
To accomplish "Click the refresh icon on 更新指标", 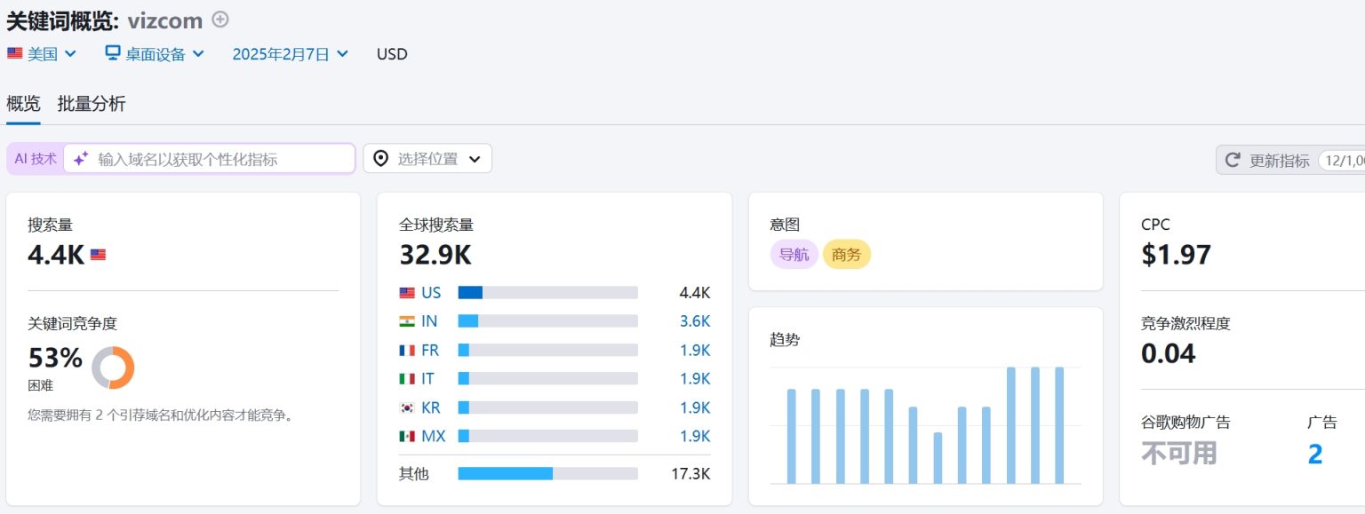I will coord(1233,160).
